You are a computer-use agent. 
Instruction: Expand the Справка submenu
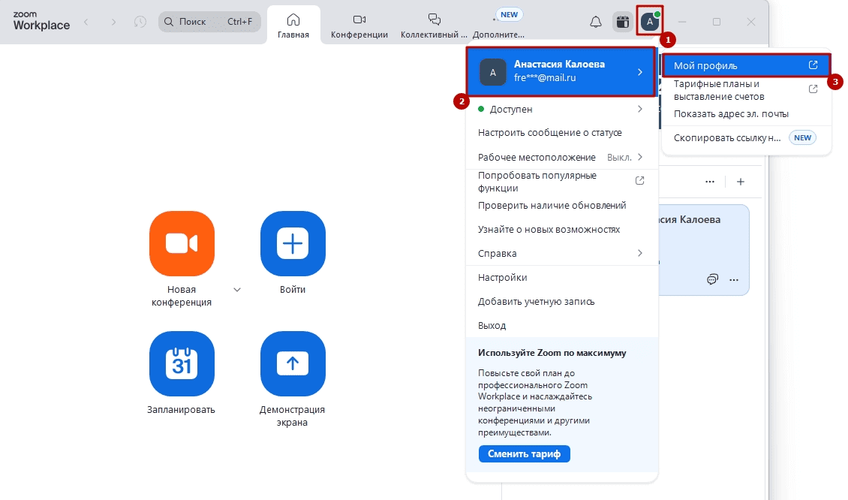[640, 253]
